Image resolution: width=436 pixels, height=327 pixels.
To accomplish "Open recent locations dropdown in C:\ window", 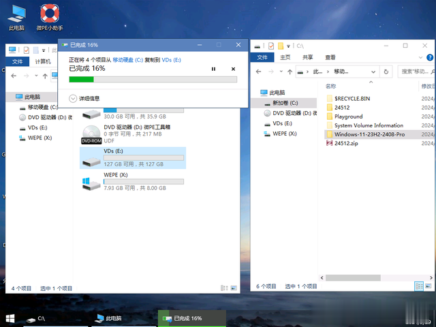I will [281, 72].
